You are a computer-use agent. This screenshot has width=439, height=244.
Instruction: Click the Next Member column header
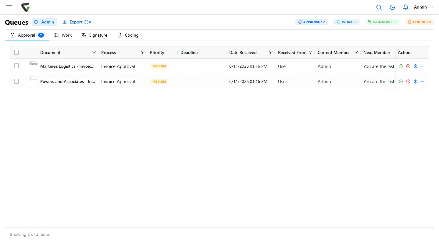coord(377,52)
